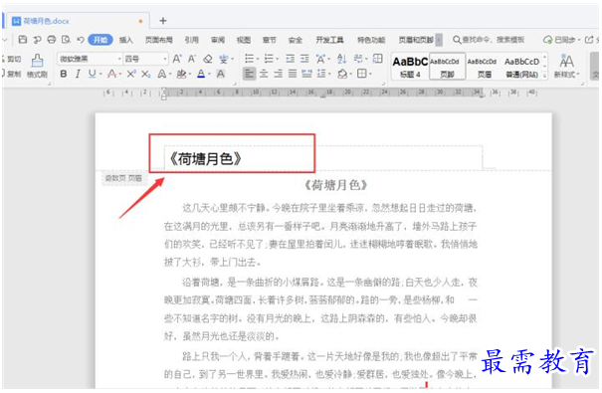Click the character shading A icon
Image resolution: width=602 pixels, height=393 pixels.
tap(221, 74)
